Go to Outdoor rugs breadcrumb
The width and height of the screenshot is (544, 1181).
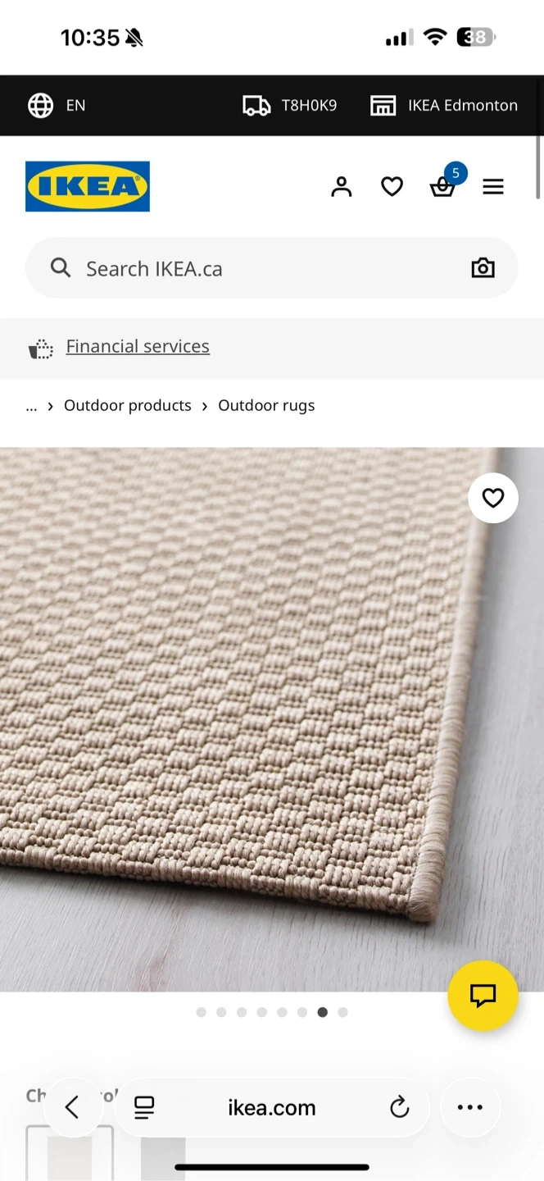[266, 405]
